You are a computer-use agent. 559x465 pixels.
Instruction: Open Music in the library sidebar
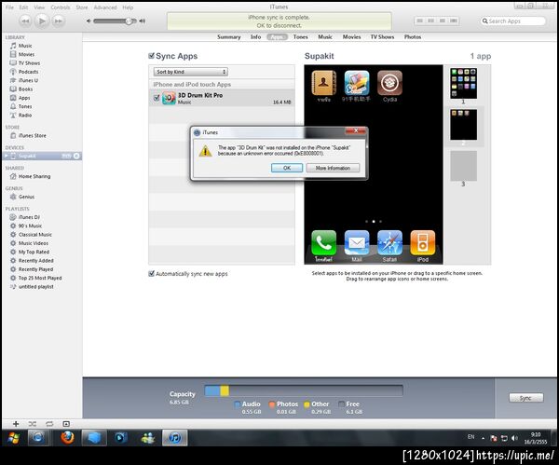click(x=25, y=46)
